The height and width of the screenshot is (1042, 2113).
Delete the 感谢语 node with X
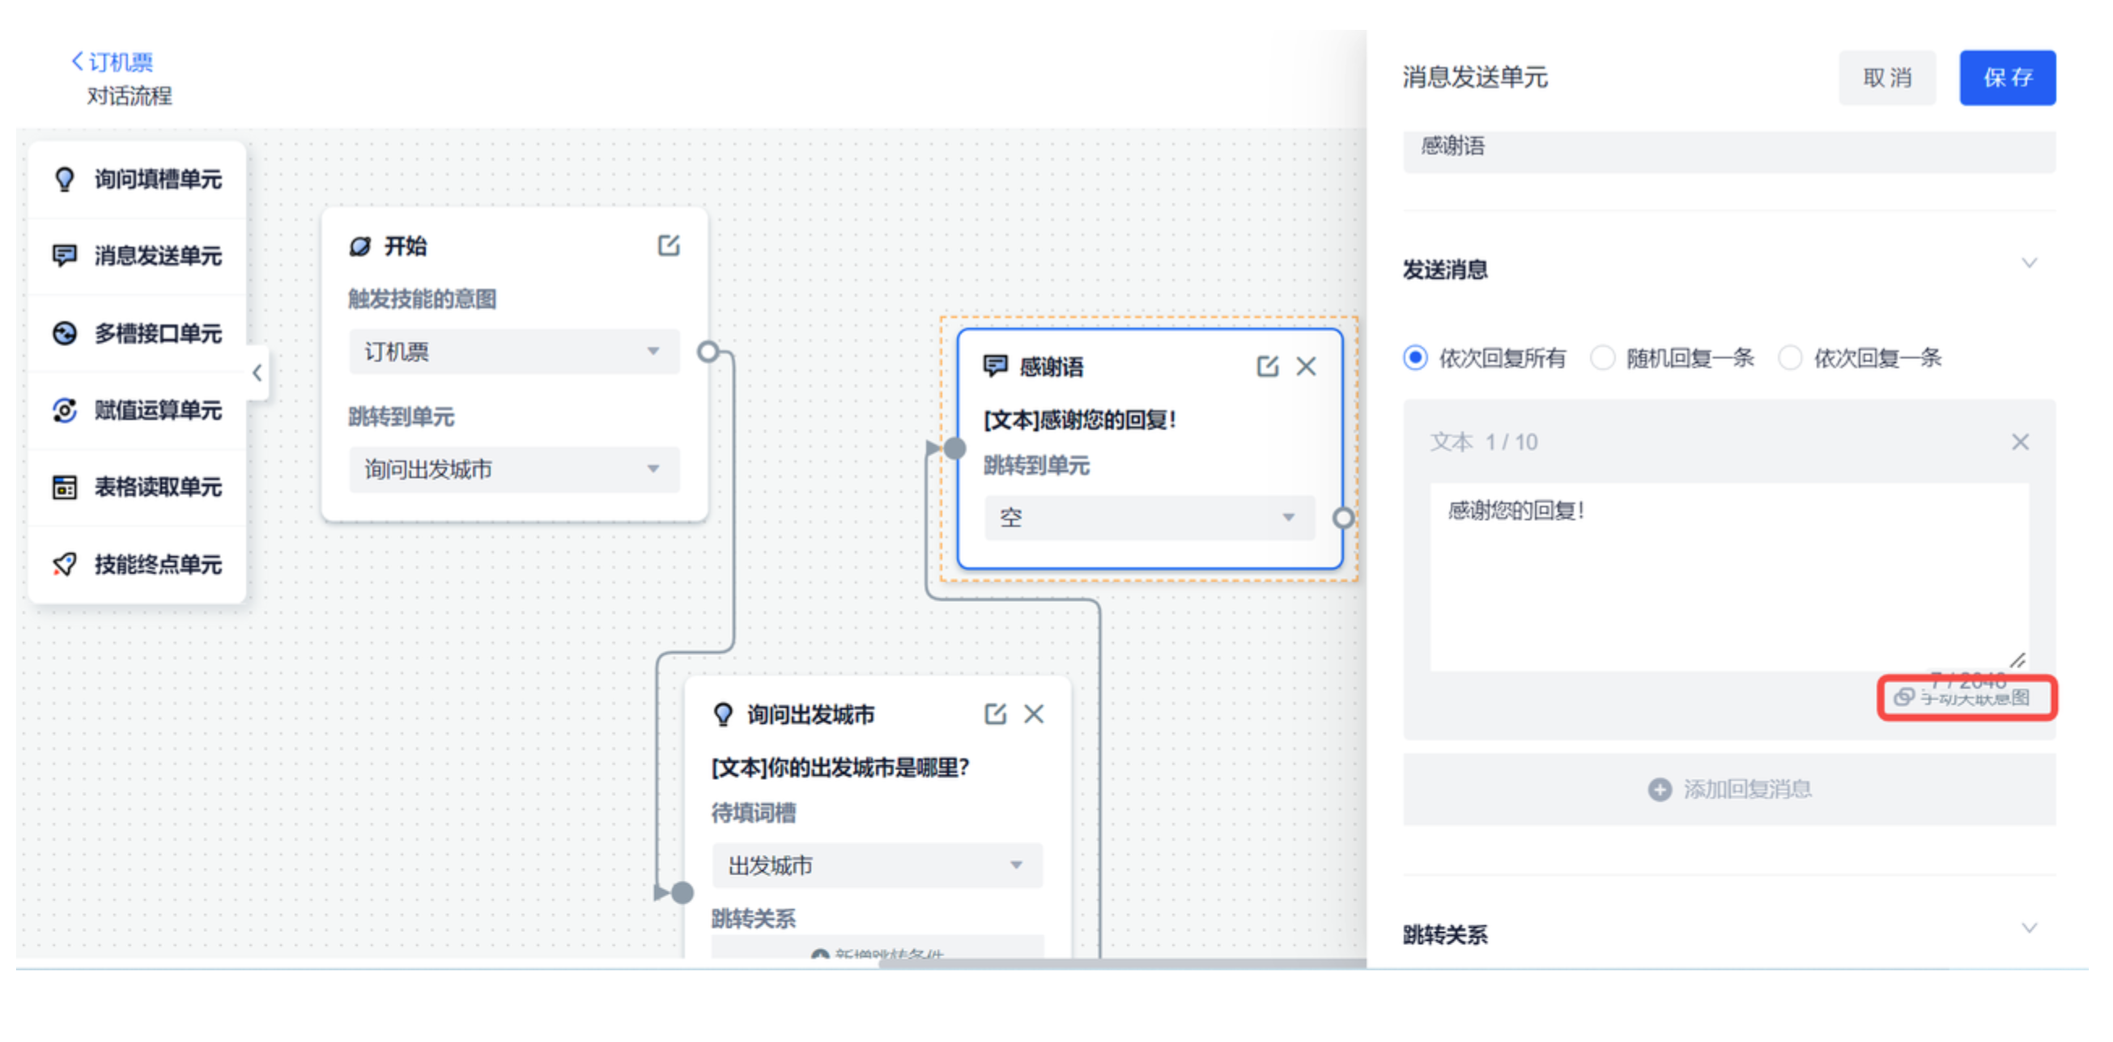pyautogui.click(x=1306, y=366)
